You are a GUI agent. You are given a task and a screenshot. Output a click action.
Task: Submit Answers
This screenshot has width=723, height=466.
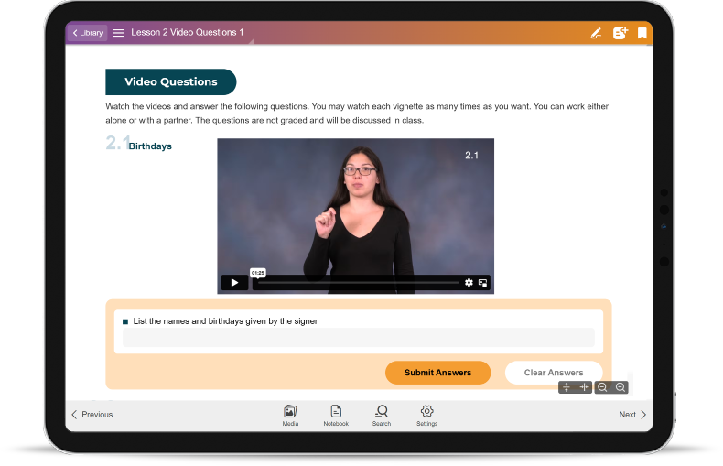(437, 373)
